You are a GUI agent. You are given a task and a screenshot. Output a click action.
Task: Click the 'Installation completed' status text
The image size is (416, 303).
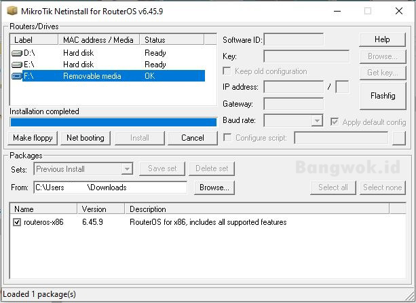[x=44, y=111]
